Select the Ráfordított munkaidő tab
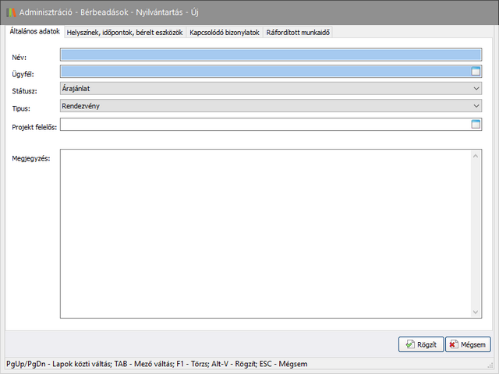 click(x=298, y=33)
